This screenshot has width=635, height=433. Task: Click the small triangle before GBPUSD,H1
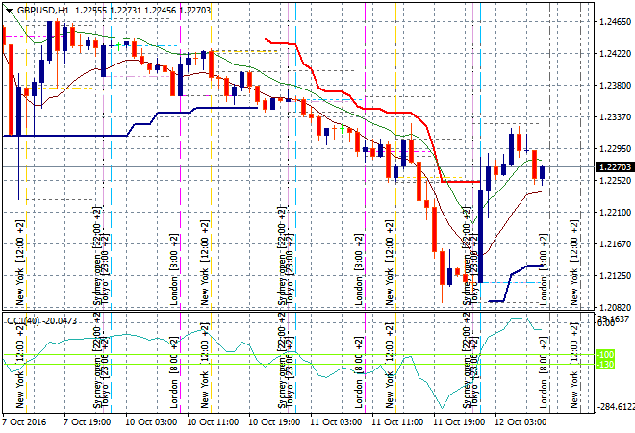[10, 9]
